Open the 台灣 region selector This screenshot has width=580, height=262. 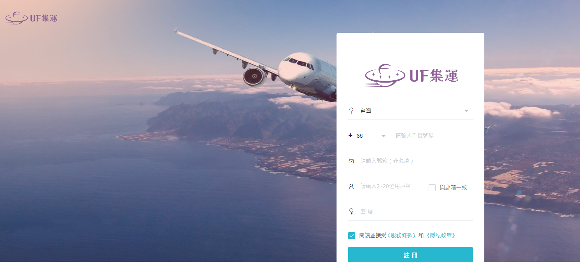coord(410,111)
